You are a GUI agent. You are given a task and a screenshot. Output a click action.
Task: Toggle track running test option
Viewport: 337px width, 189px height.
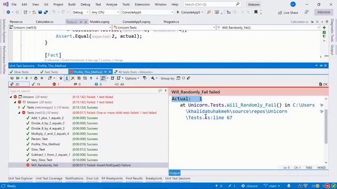pos(61,78)
